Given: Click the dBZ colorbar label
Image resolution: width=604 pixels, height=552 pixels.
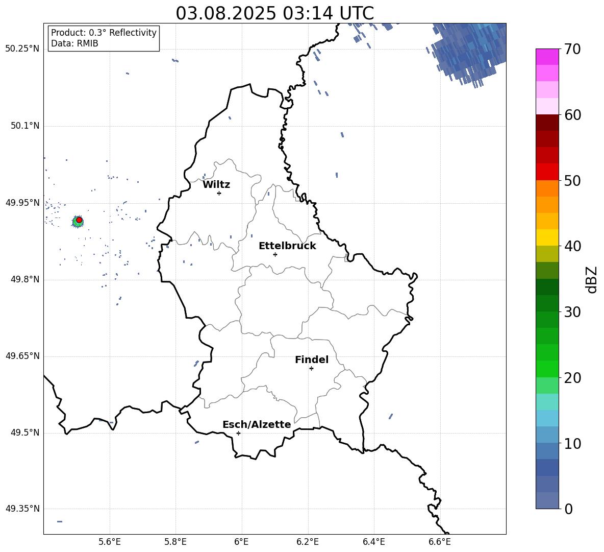Looking at the screenshot, I should [592, 279].
